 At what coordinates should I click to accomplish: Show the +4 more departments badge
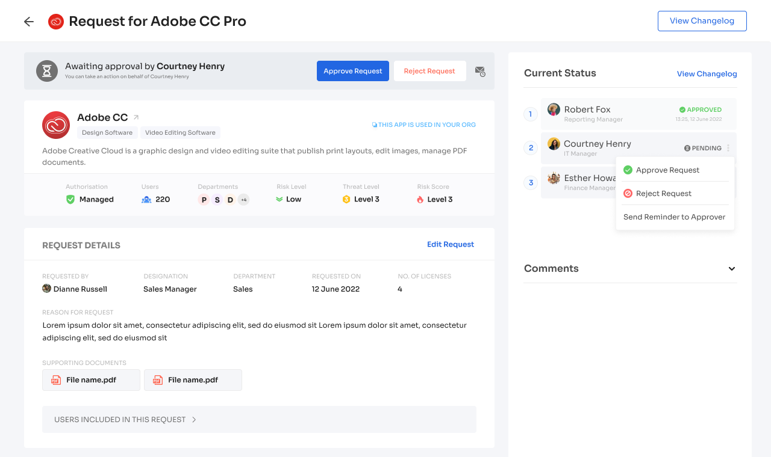tap(243, 200)
